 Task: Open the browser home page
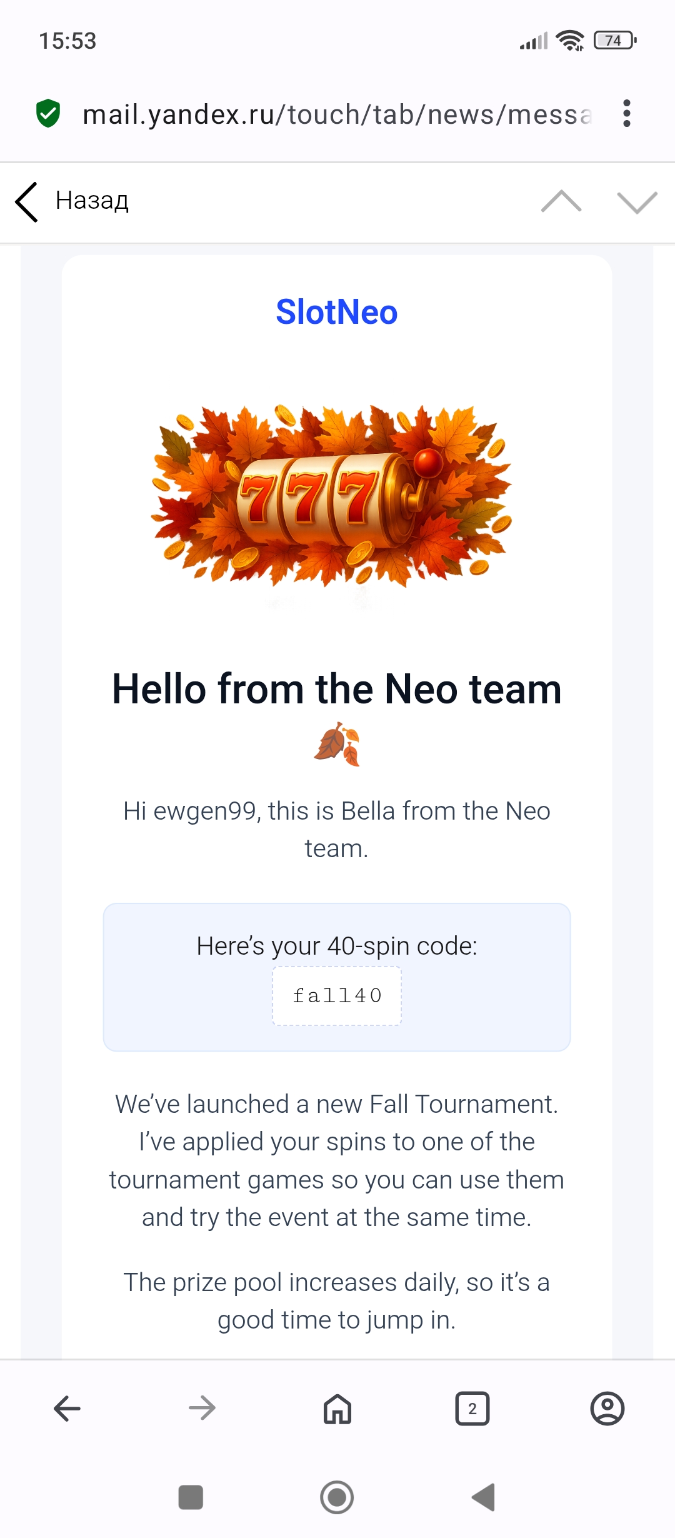tap(337, 1409)
